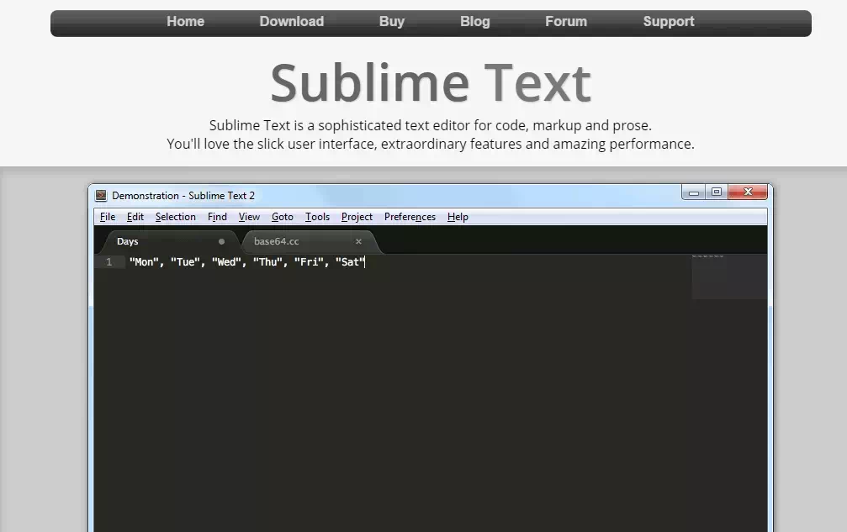Maximize the Demonstration window

point(717,192)
